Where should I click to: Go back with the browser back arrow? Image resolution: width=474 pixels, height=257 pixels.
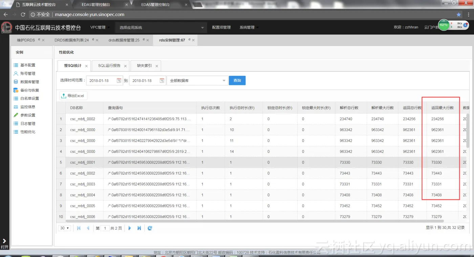click(x=5, y=15)
